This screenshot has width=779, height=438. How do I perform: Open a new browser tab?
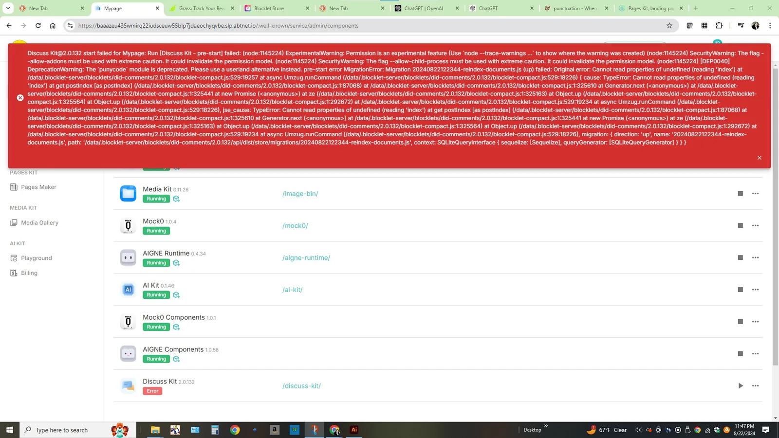click(696, 8)
